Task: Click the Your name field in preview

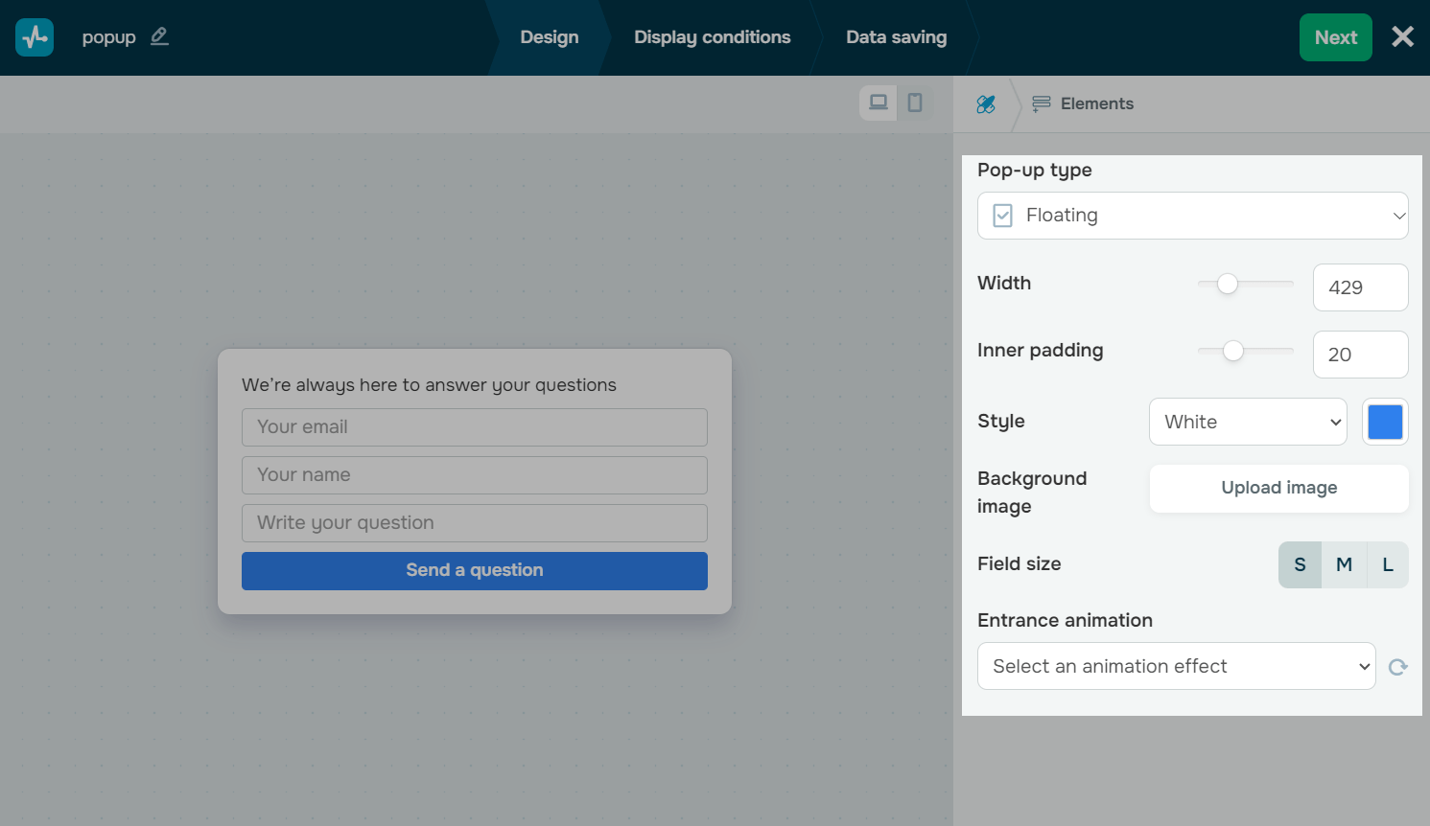Action: pos(475,475)
